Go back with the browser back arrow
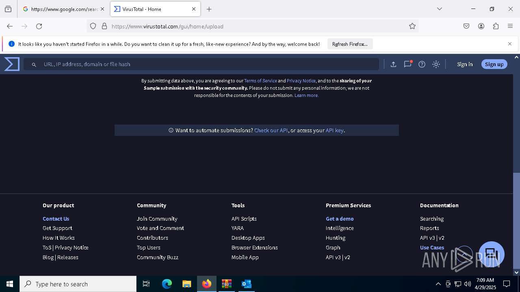The width and height of the screenshot is (520, 292). pos(10,26)
